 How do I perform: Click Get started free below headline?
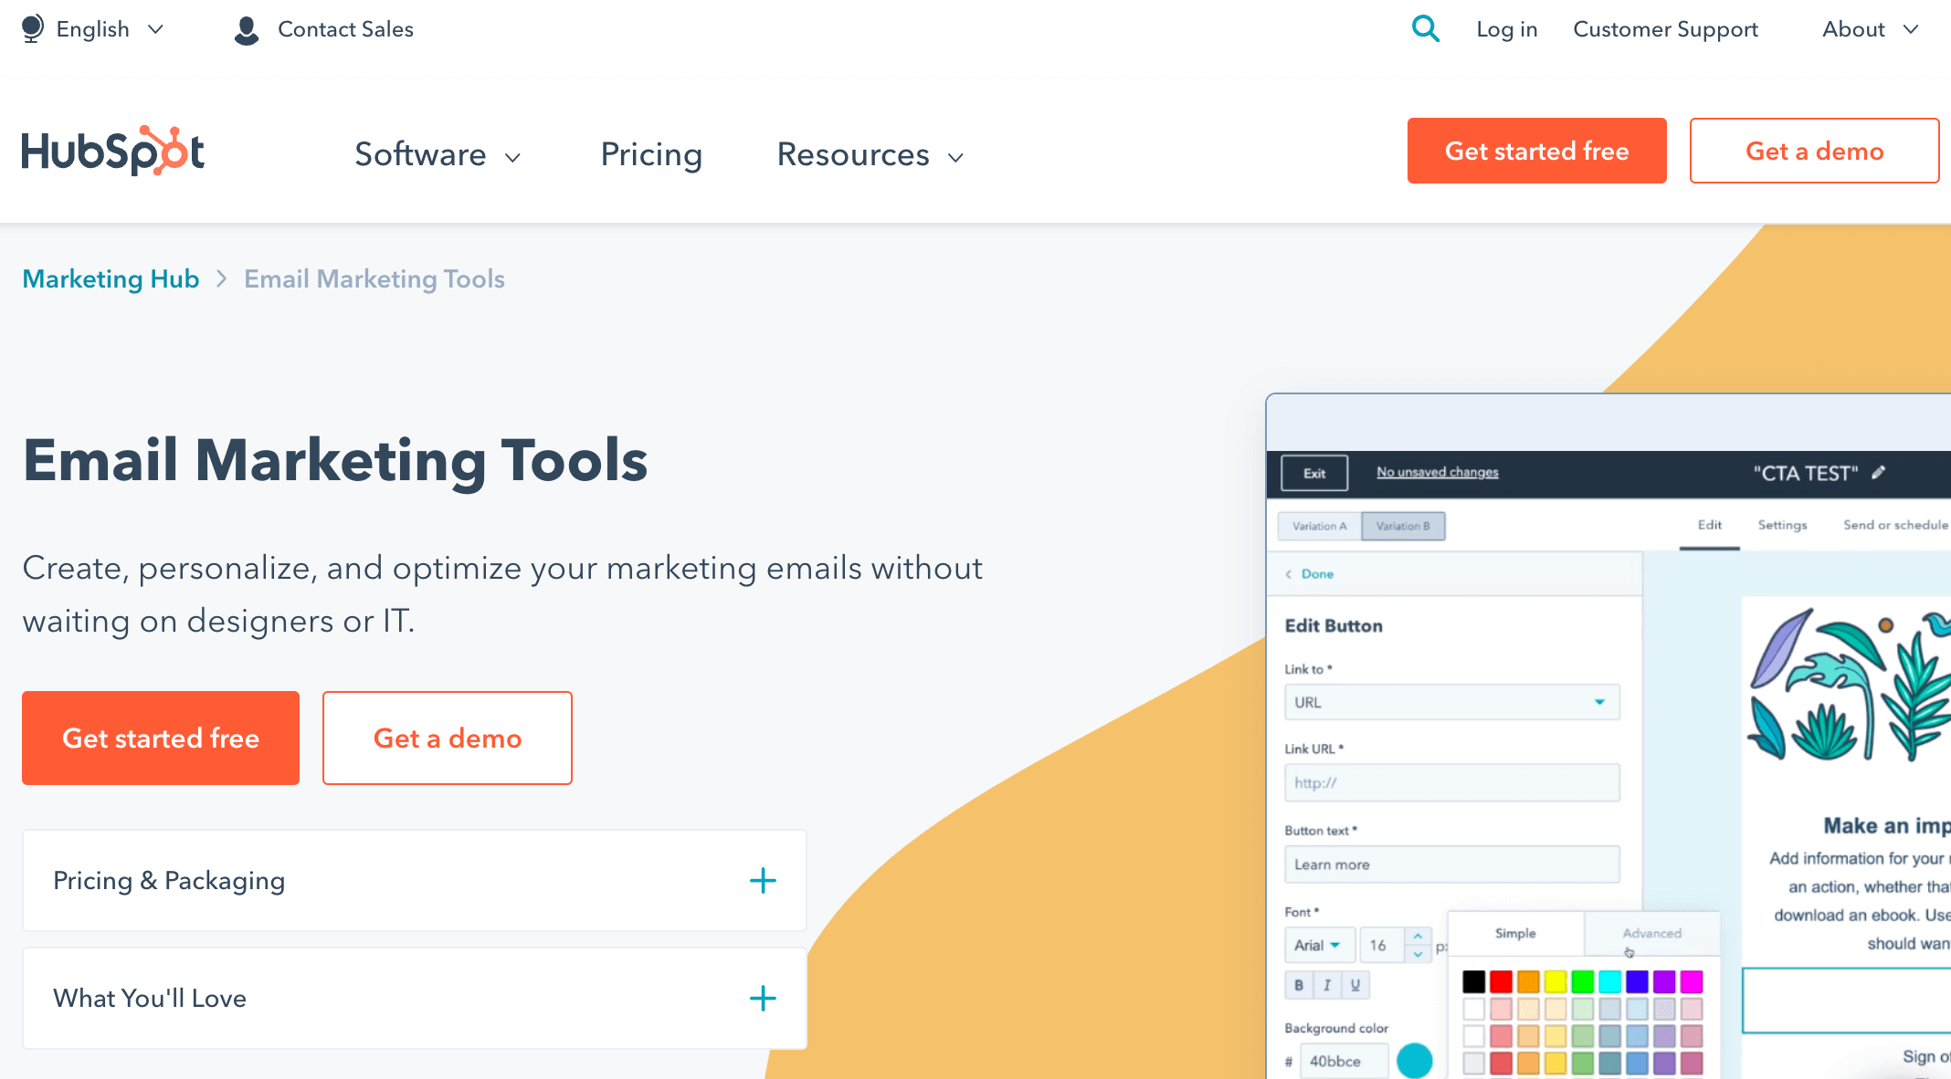161,738
